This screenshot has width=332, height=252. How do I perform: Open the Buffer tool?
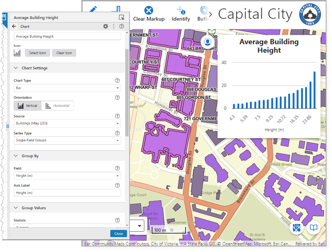point(203,14)
